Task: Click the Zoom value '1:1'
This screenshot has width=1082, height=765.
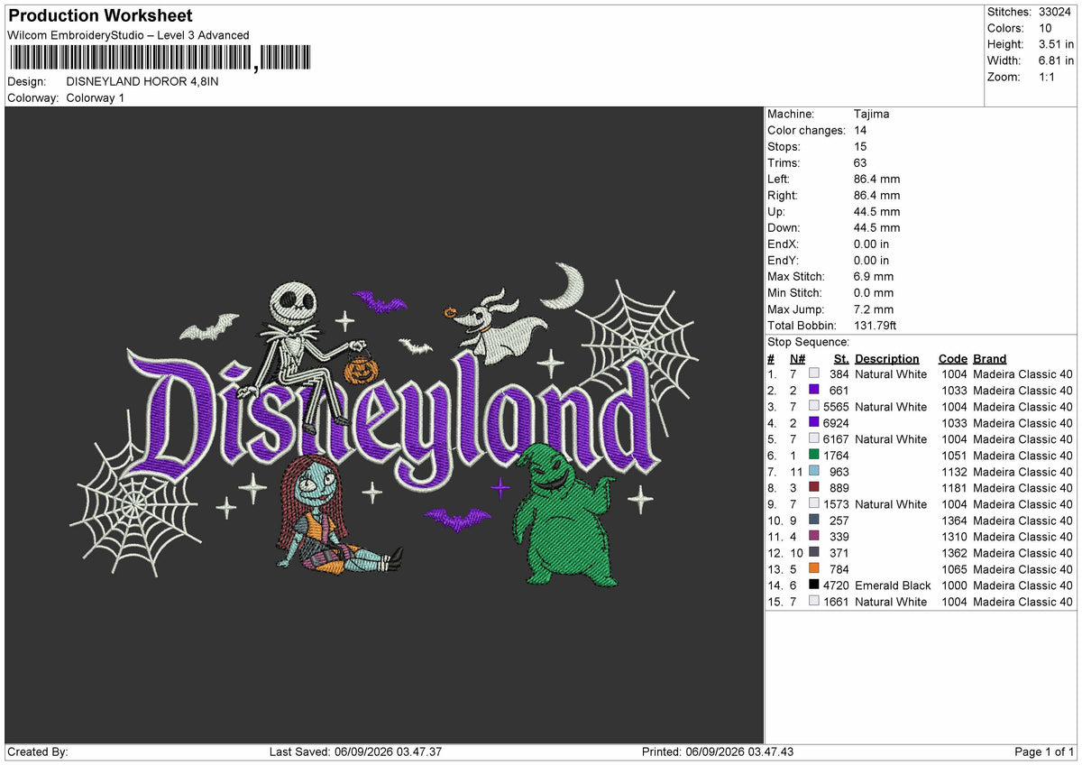Action: point(1047,77)
